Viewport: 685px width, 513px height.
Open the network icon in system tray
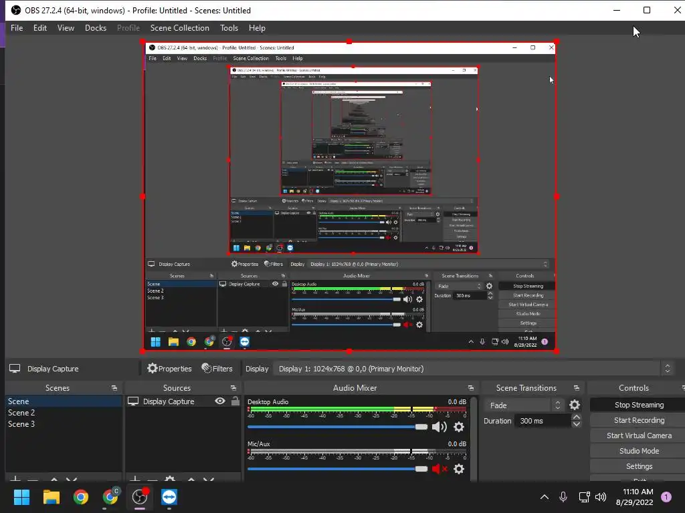[x=584, y=497]
